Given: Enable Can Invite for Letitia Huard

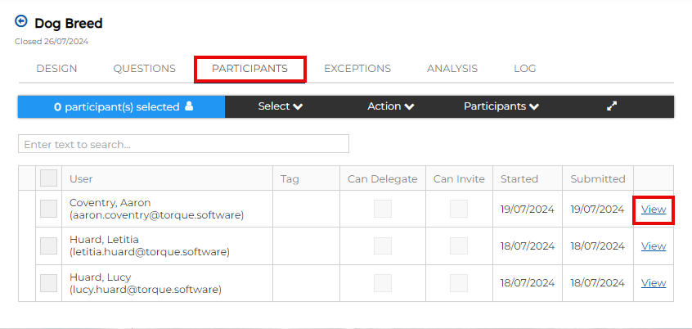Looking at the screenshot, I should [x=459, y=246].
